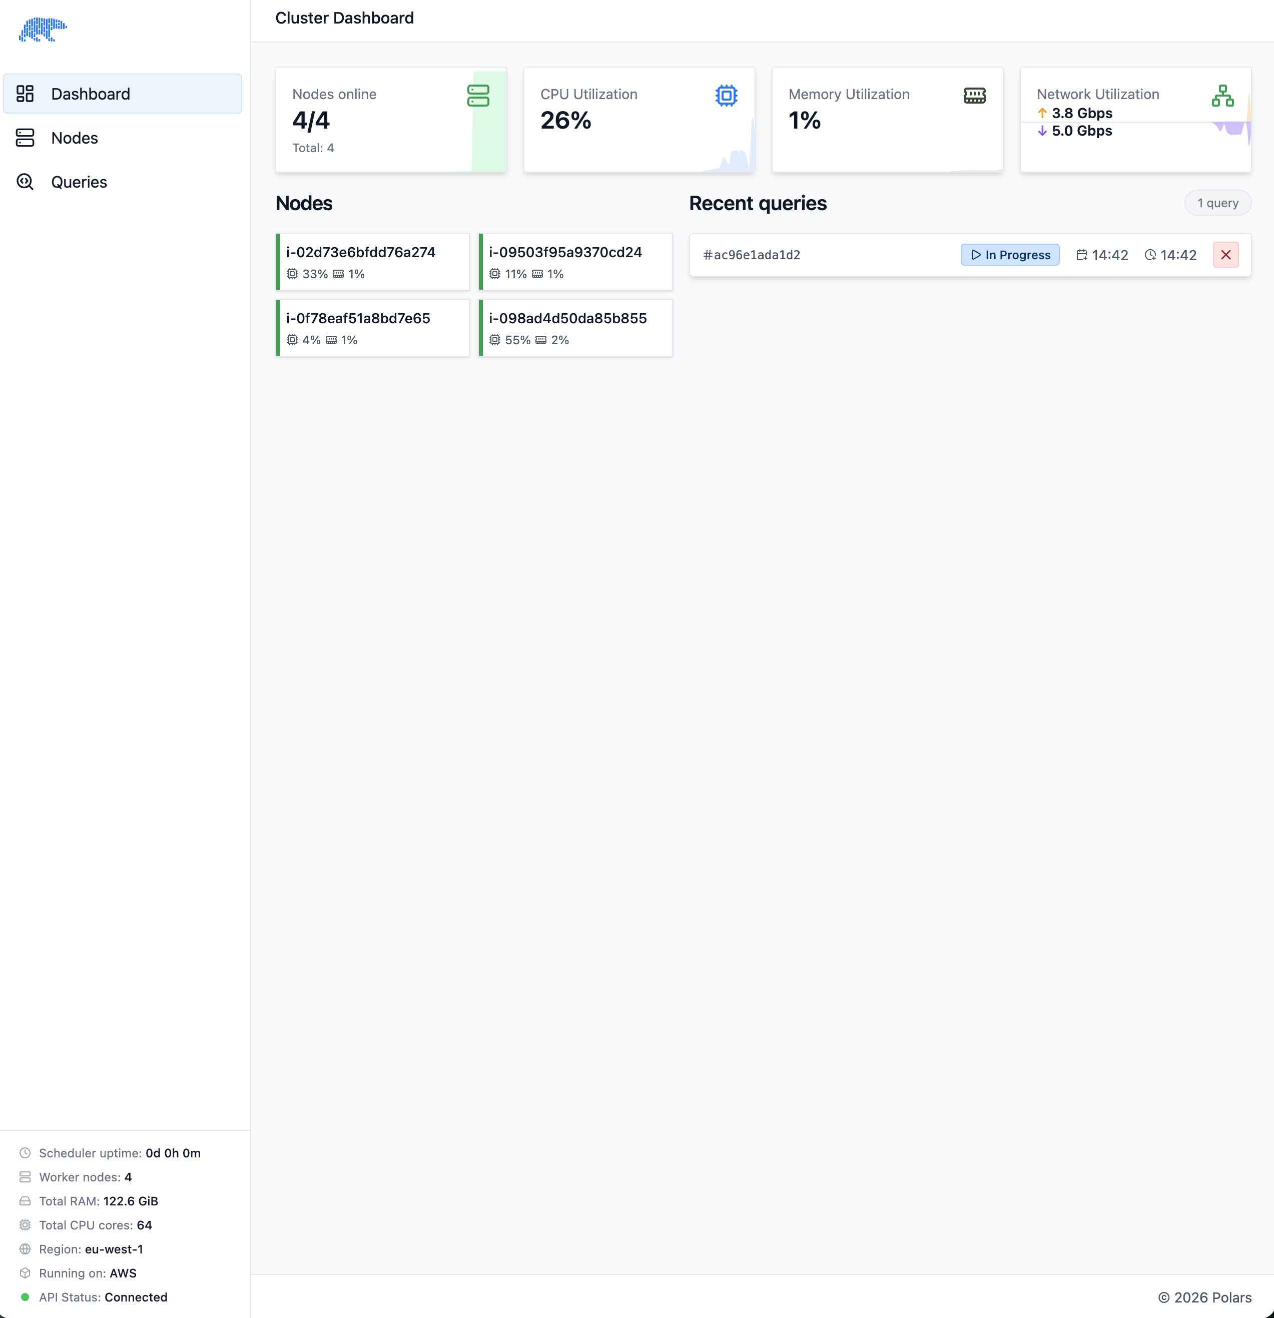Click the clock icon beside Scheduler uptime

coord(26,1152)
